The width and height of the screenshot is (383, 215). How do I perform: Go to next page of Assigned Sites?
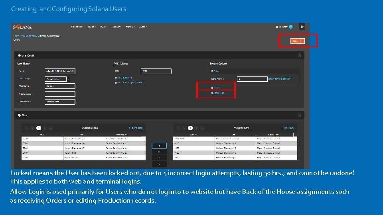click(196, 128)
